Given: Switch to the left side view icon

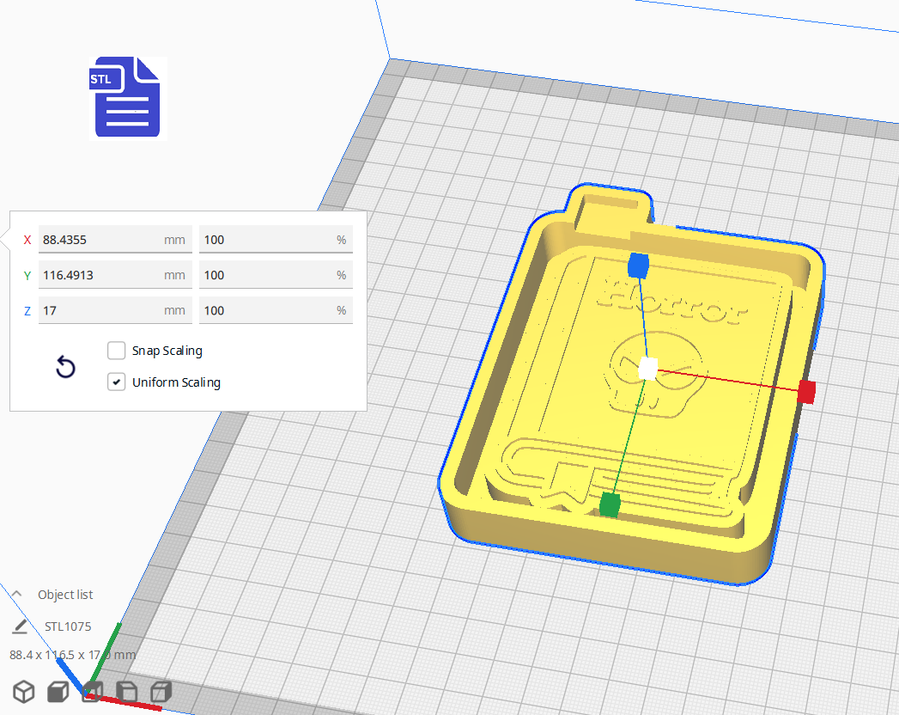Looking at the screenshot, I should (x=125, y=692).
